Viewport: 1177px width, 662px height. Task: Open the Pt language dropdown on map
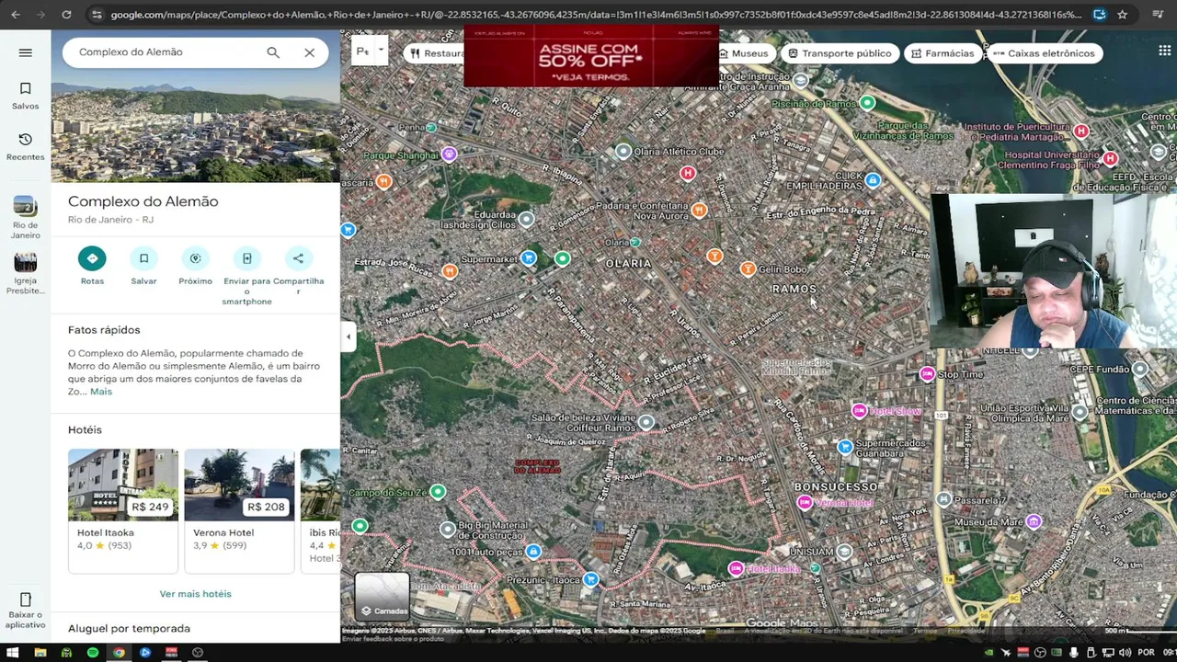pyautogui.click(x=370, y=51)
